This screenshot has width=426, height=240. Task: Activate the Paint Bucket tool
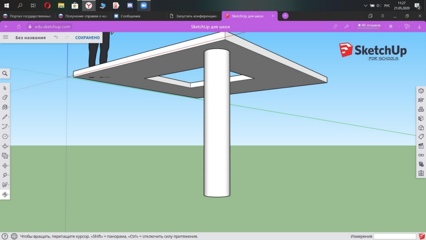5,107
